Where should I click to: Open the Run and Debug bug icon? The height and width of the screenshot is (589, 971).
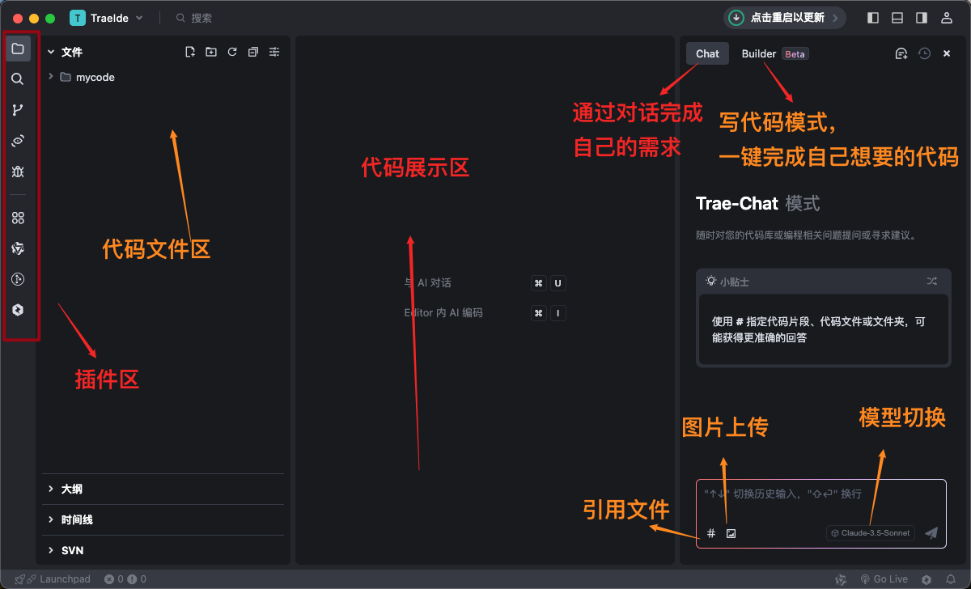(x=18, y=172)
